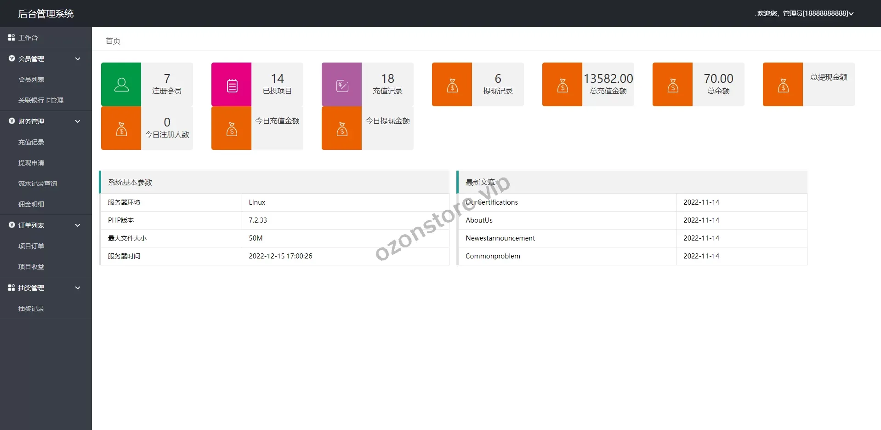This screenshot has height=430, width=881.
Task: Collapse the 财务管理 sidebar section
Action: point(78,121)
